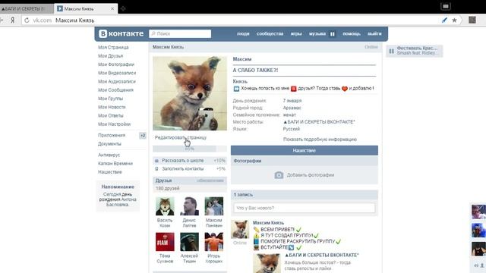The height and width of the screenshot is (273, 486).
Task: Click обновления in the friends block
Action: 210,180
